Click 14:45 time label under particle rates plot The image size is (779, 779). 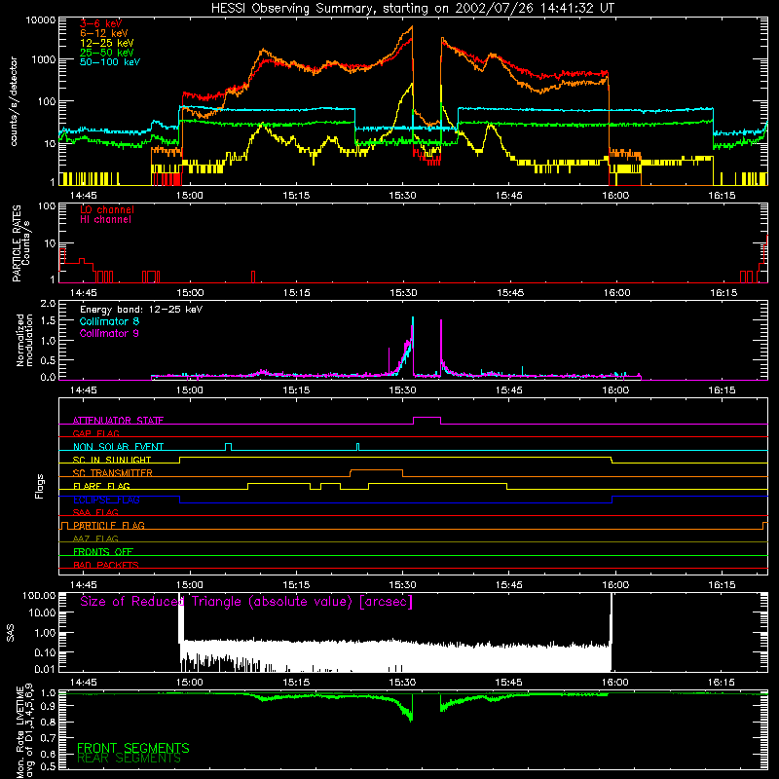pos(84,292)
